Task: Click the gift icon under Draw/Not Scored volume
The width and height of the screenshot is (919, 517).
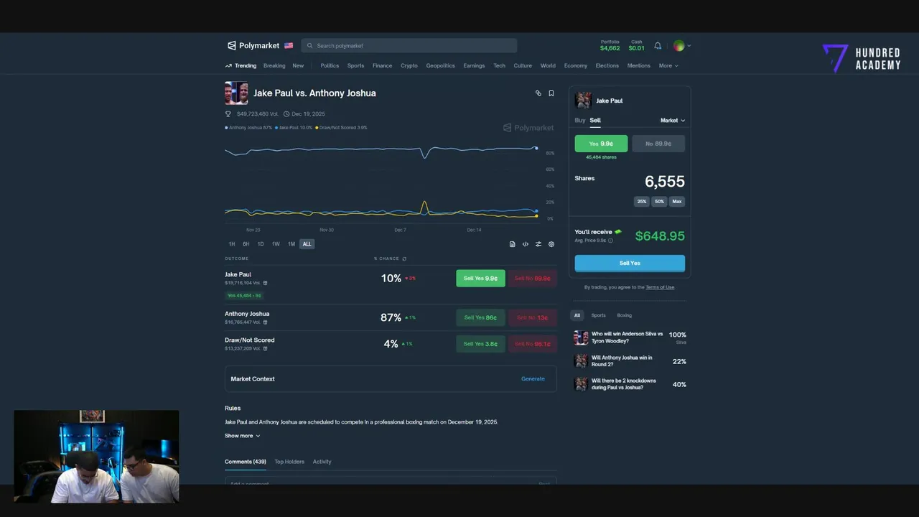Action: click(x=265, y=348)
